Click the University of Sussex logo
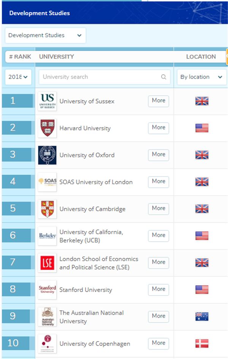Image resolution: width=228 pixels, height=359 pixels. (x=47, y=101)
